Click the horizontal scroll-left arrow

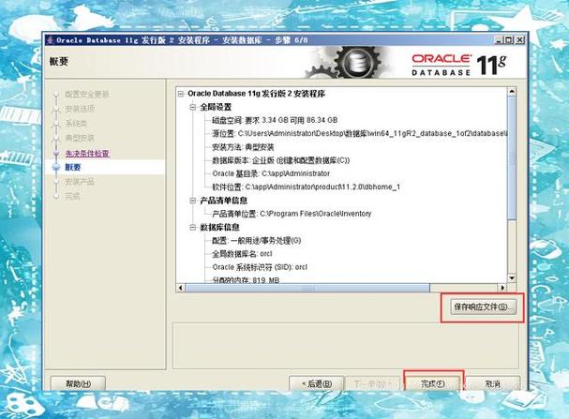tap(181, 288)
